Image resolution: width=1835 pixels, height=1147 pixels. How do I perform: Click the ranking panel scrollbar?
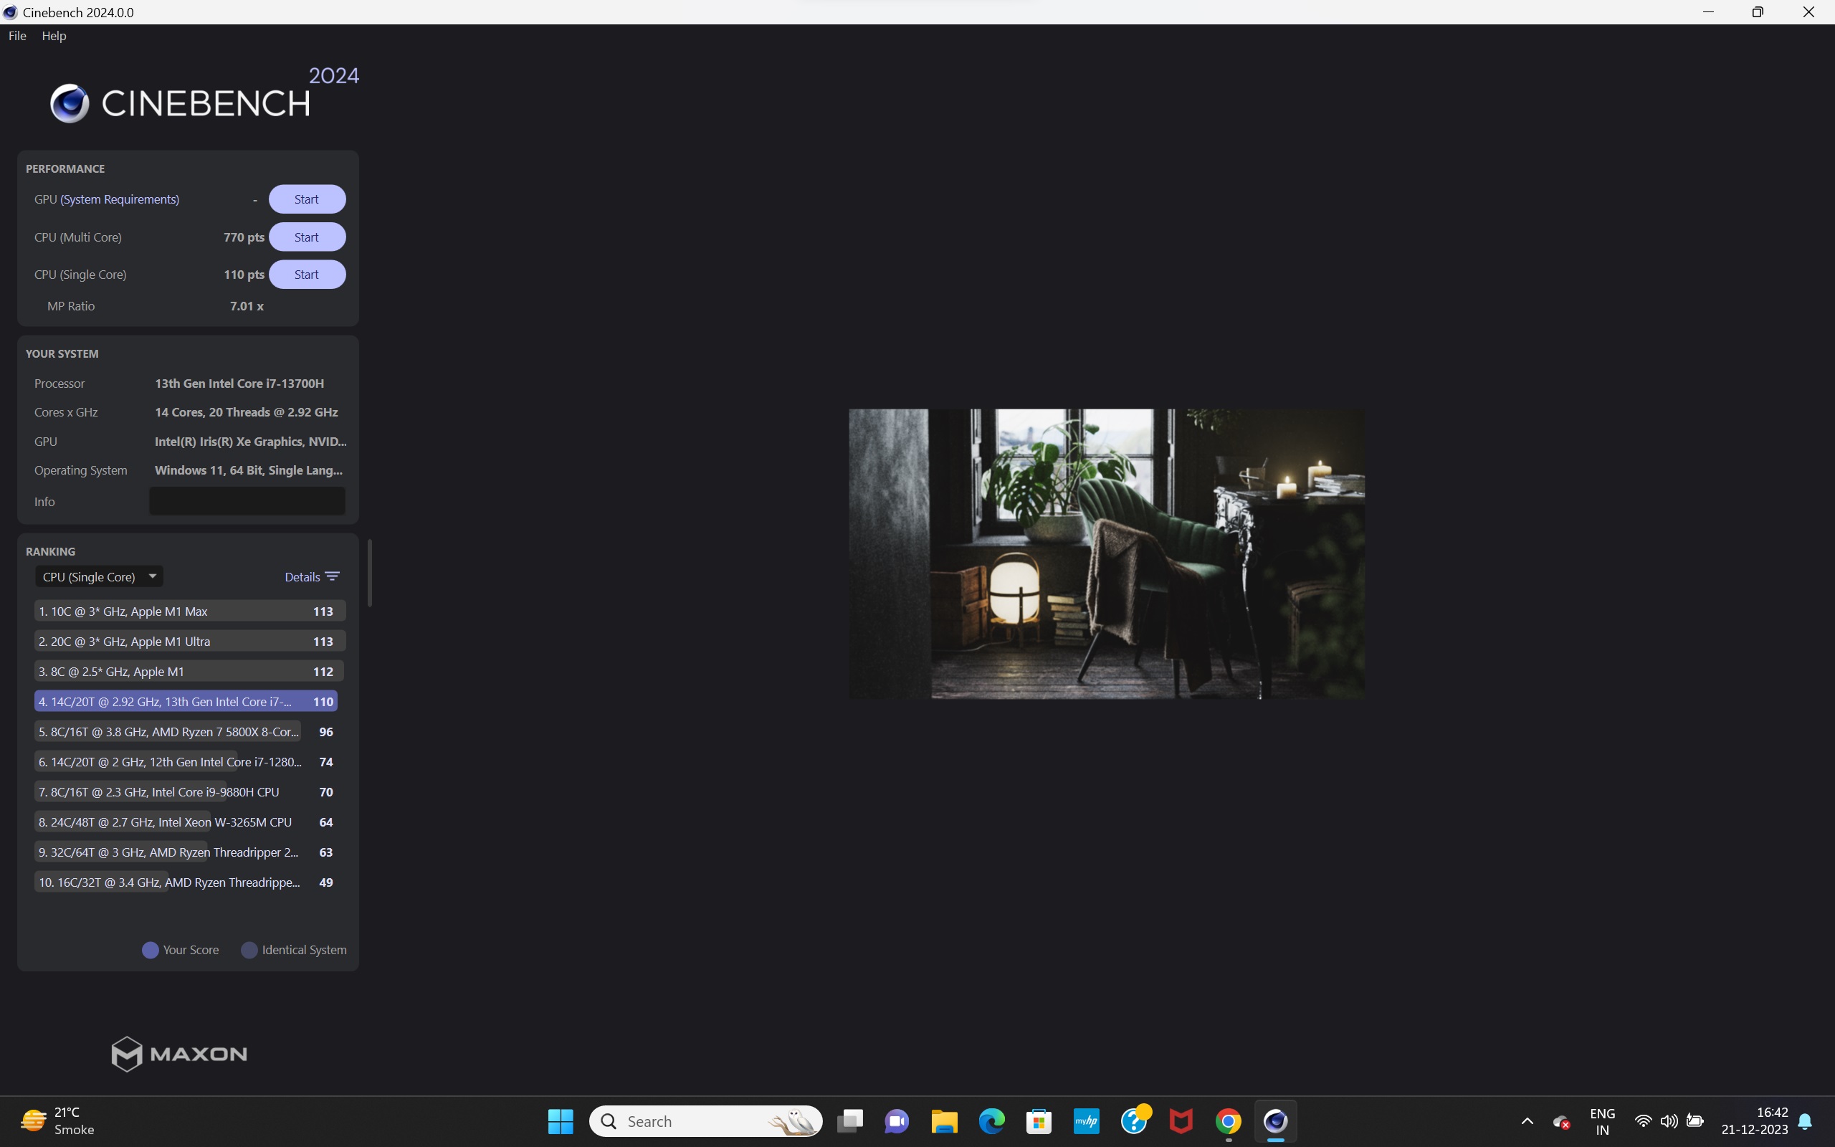(369, 573)
